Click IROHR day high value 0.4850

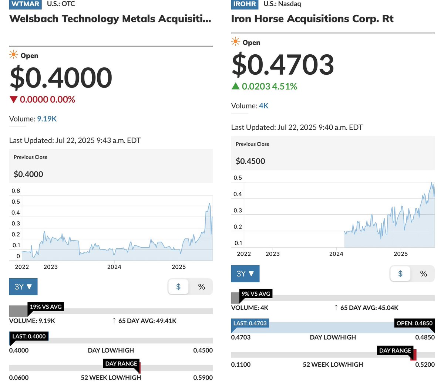tap(425, 337)
